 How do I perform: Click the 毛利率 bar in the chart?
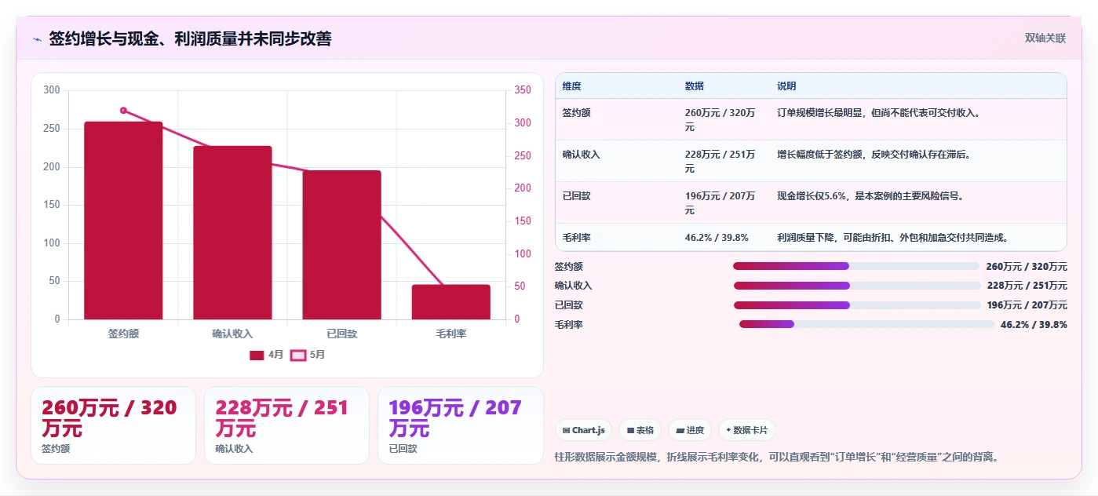point(451,302)
